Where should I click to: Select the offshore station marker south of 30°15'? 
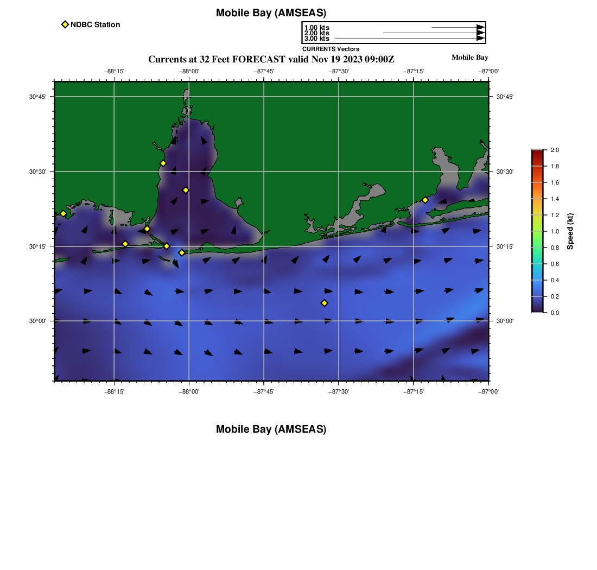[325, 303]
